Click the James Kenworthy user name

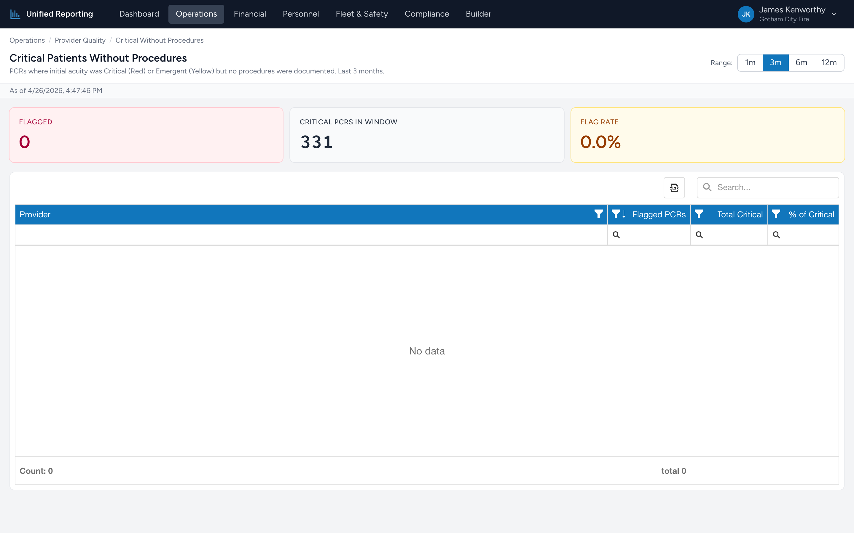point(792,10)
